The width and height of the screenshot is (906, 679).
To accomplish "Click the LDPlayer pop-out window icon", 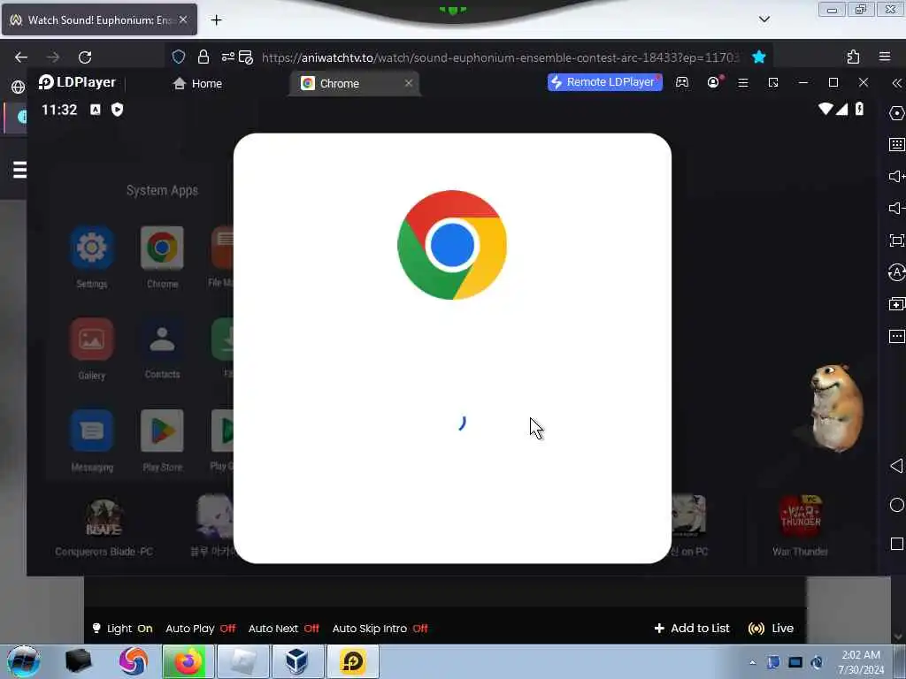I will [x=773, y=83].
